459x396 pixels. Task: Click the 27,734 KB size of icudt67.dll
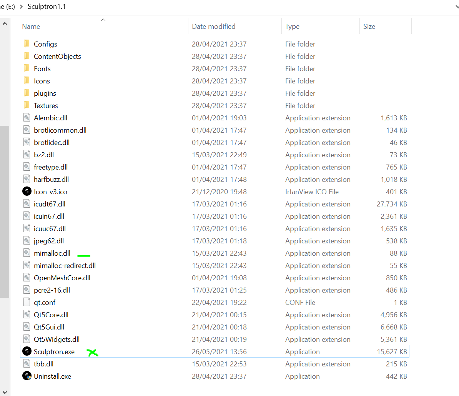(x=392, y=204)
